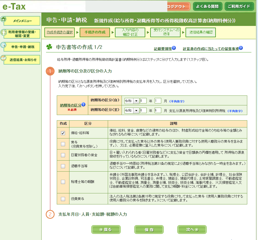This screenshot has height=240, width=258.
Task: Open 利用者情報の登録・確認・変更 menu
Action: click(x=22, y=34)
